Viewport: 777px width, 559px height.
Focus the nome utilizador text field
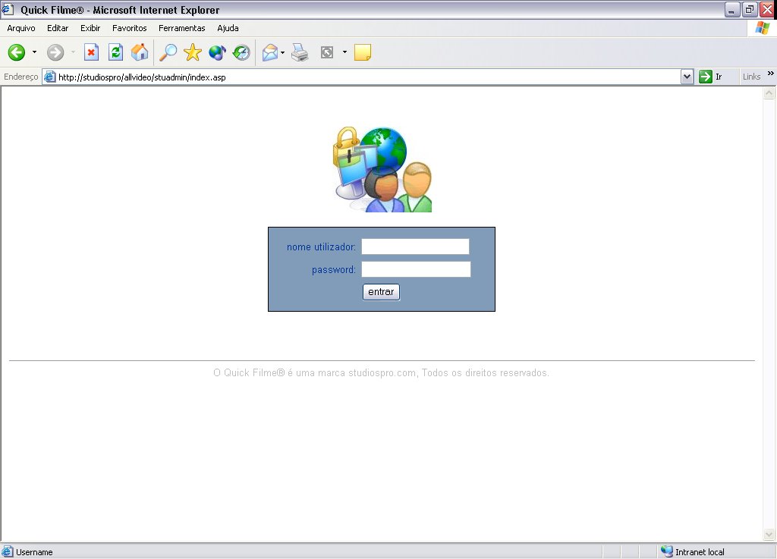pyautogui.click(x=415, y=247)
